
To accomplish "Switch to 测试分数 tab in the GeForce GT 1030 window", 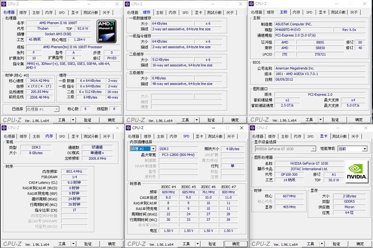I will [x=339, y=136].
